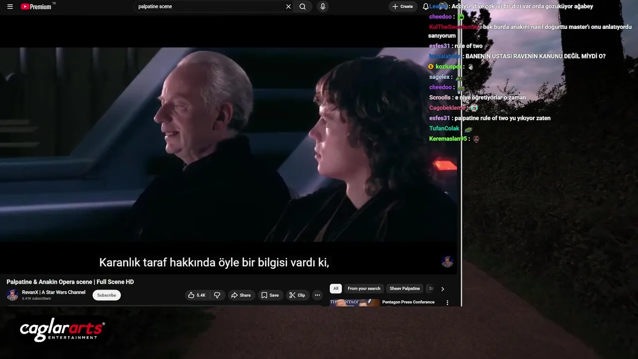Click the '3.41K subscribers' text
638x359 pixels.
tap(36, 299)
